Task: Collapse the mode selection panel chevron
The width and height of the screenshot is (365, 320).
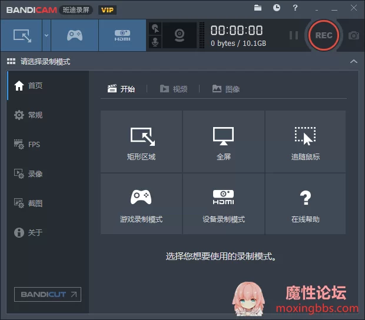Action: (354, 61)
